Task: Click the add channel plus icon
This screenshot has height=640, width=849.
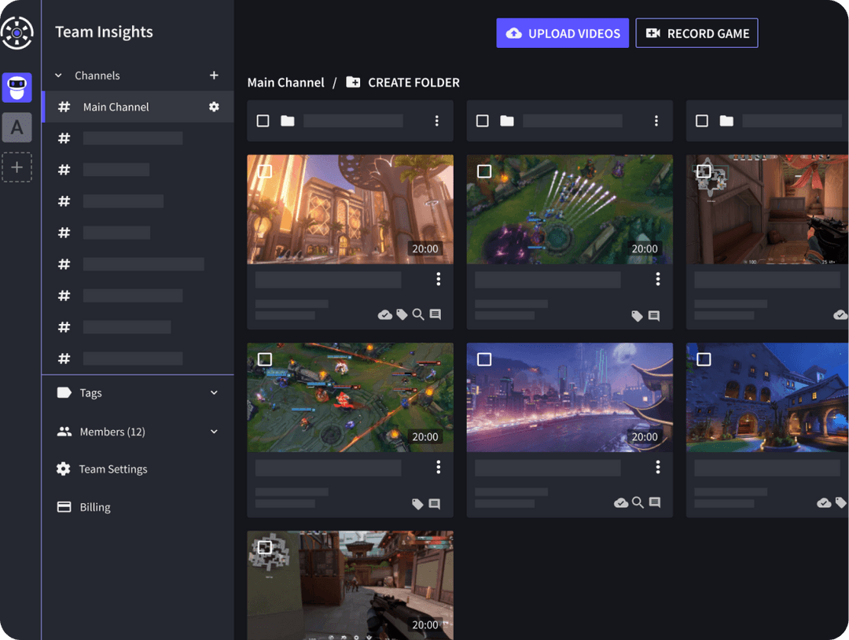Action: coord(214,75)
